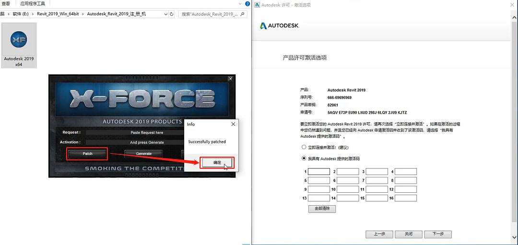Viewport: 518px width, 245px height.
Task: Close the X-Force window with its X icon
Action: tap(230, 79)
